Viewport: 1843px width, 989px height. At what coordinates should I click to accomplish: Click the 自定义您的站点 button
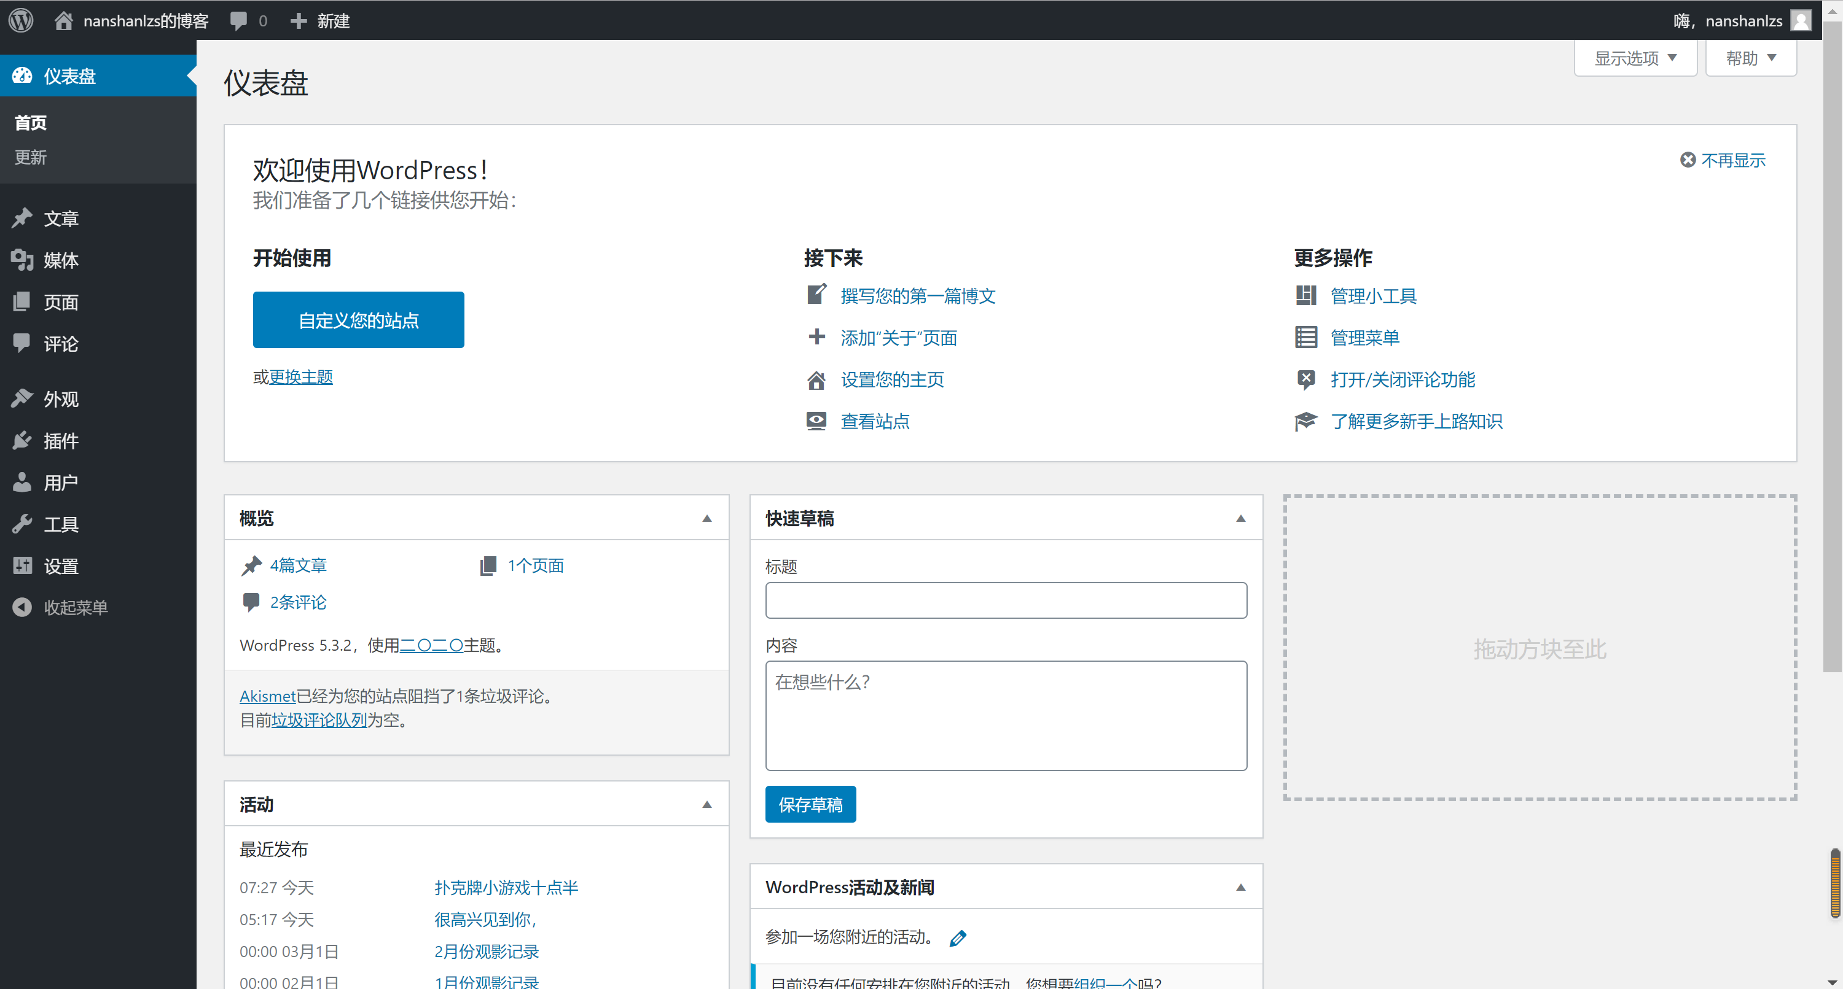(358, 320)
